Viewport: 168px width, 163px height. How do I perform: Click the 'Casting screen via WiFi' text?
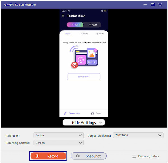pos(84,43)
